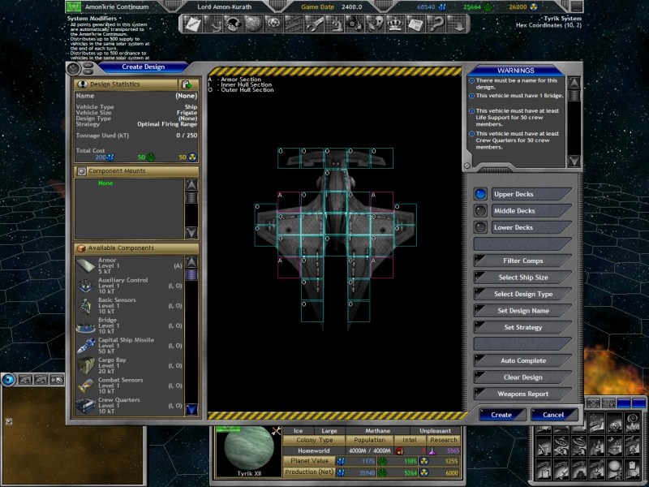Open the wrench designs icon in toolbar

pyautogui.click(x=313, y=24)
